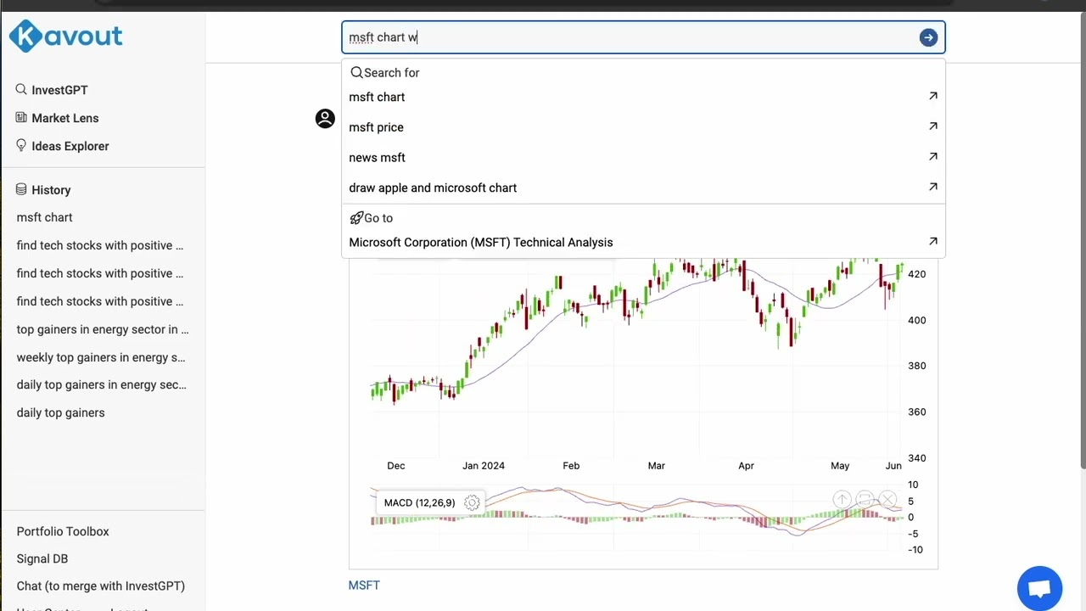Image resolution: width=1086 pixels, height=611 pixels.
Task: Open Market Lens in the sidebar
Action: 65,118
